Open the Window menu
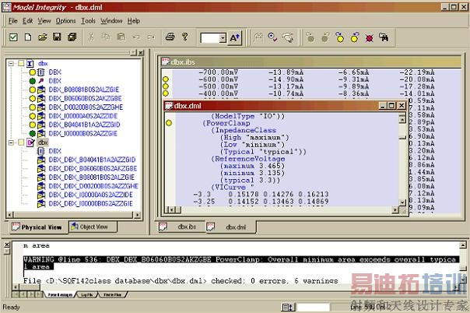Viewport: 470px width, 313px height. pos(111,21)
